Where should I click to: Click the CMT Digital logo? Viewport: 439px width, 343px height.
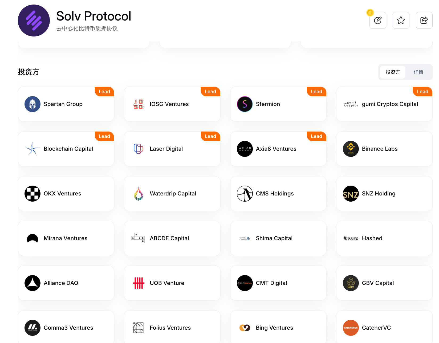click(x=245, y=283)
